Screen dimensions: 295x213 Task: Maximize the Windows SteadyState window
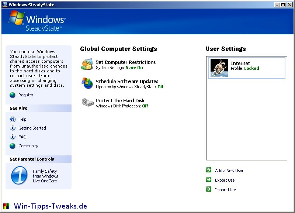283,5
